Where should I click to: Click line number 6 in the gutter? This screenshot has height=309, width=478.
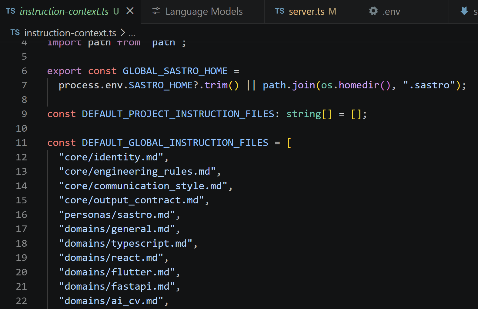coord(24,71)
